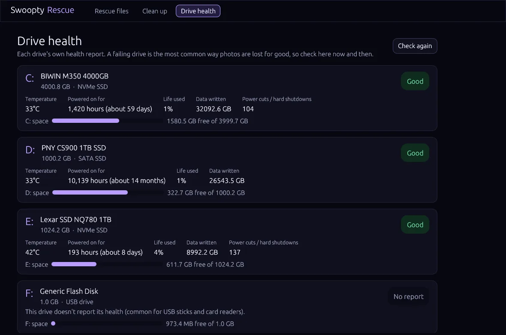Click "1580.5 GB free of 3999.7 GB"
The height and width of the screenshot is (335, 506).
tap(208, 121)
